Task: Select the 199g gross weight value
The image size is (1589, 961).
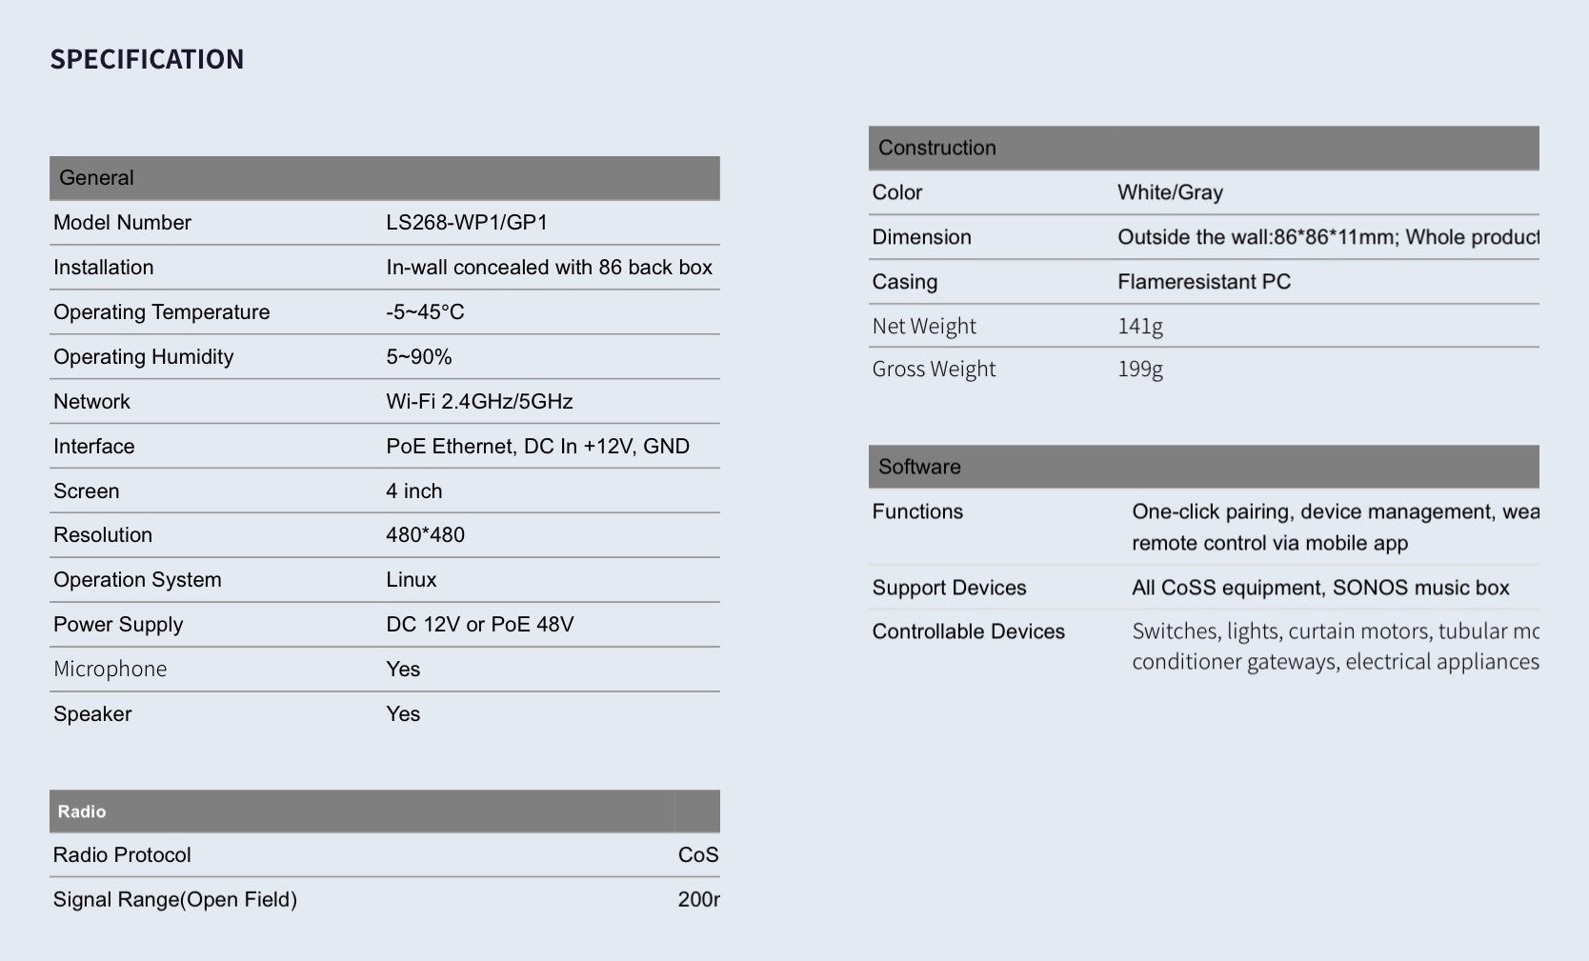Action: (1139, 370)
